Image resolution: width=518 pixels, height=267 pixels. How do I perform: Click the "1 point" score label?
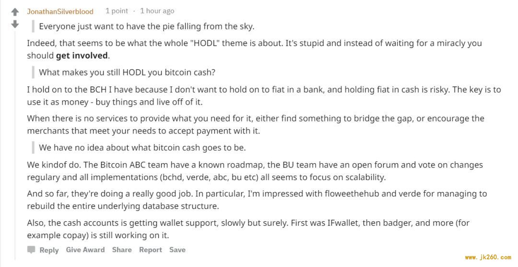(117, 11)
